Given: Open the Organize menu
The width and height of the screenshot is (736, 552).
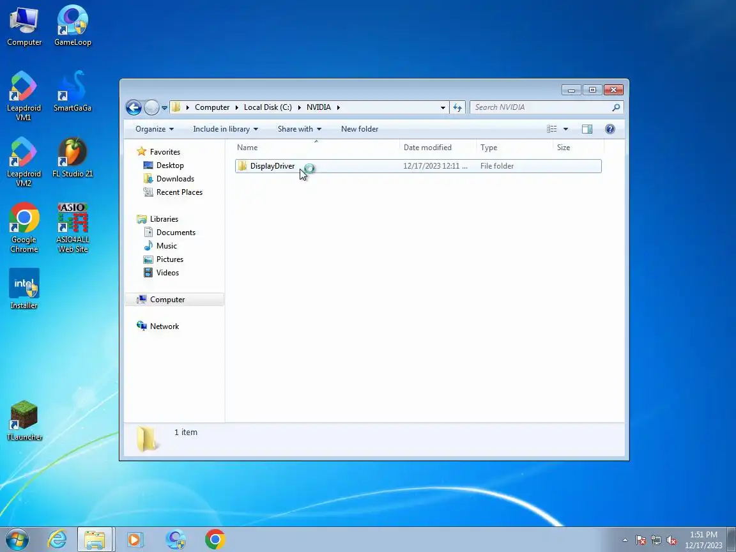Looking at the screenshot, I should [x=155, y=129].
